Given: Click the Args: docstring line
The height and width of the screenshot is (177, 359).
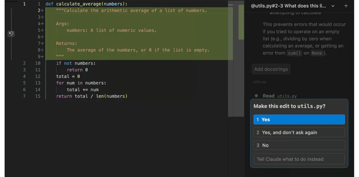Looking at the screenshot, I should [63, 24].
